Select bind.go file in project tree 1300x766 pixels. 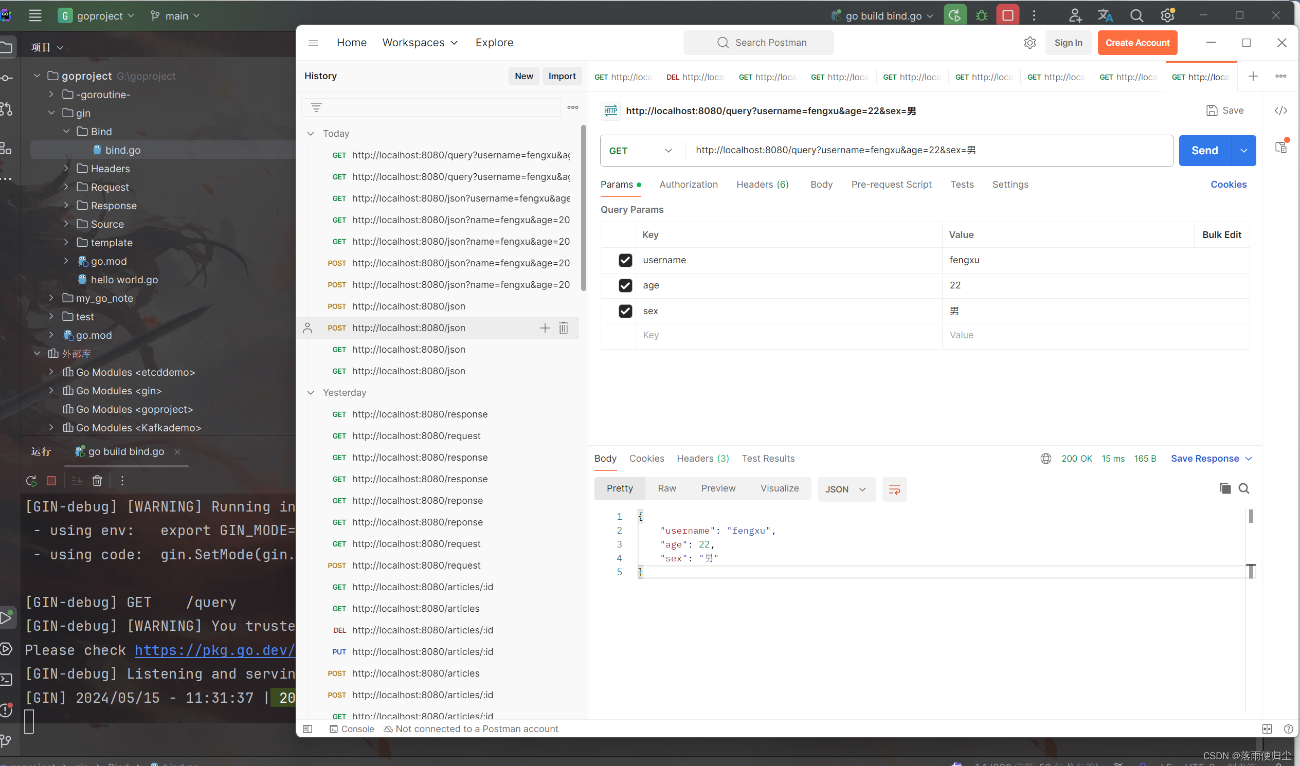123,150
